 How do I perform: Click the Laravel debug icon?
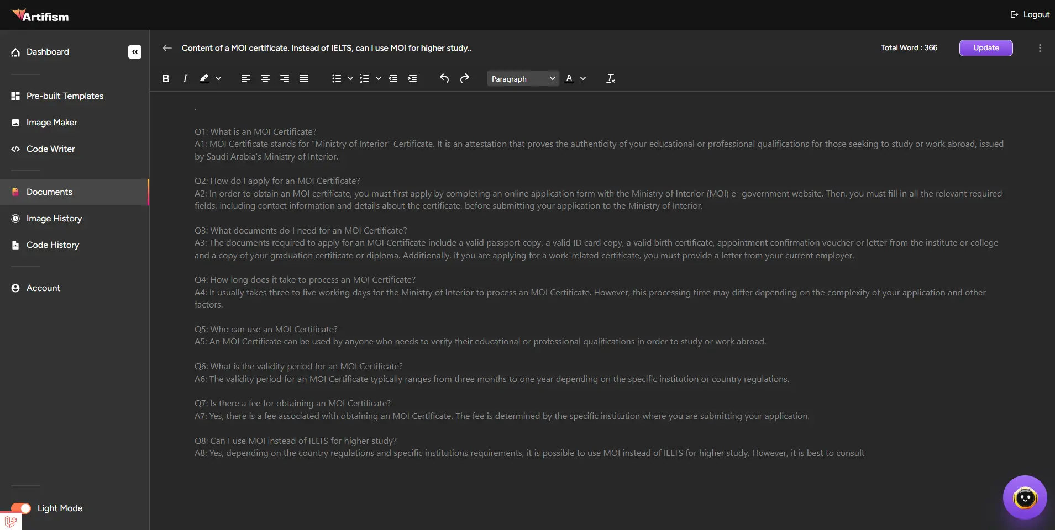[11, 521]
